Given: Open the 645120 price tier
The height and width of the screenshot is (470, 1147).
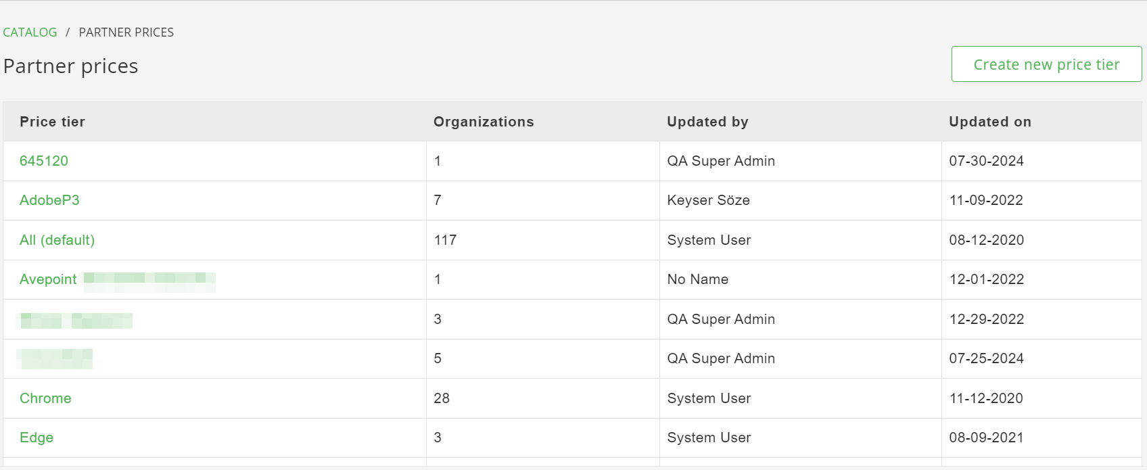Looking at the screenshot, I should pos(44,161).
